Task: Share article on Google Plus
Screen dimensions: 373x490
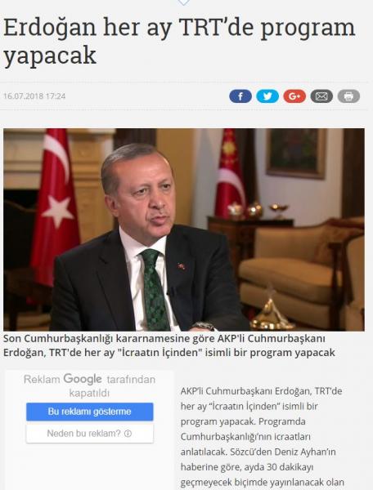Action: point(294,96)
